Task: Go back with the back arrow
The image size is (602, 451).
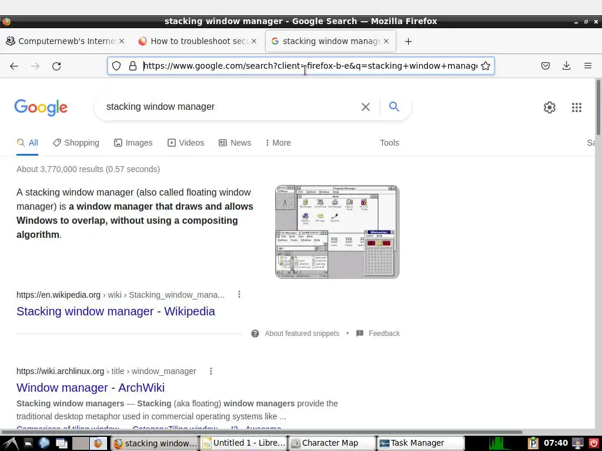Action: [14, 66]
